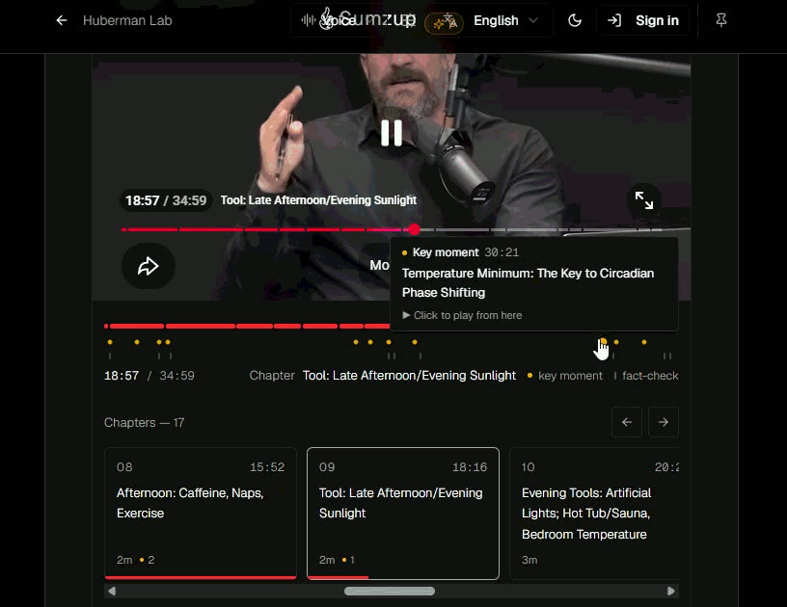
Task: Click the horizontal scrollbar left arrow
Action: [x=112, y=592]
